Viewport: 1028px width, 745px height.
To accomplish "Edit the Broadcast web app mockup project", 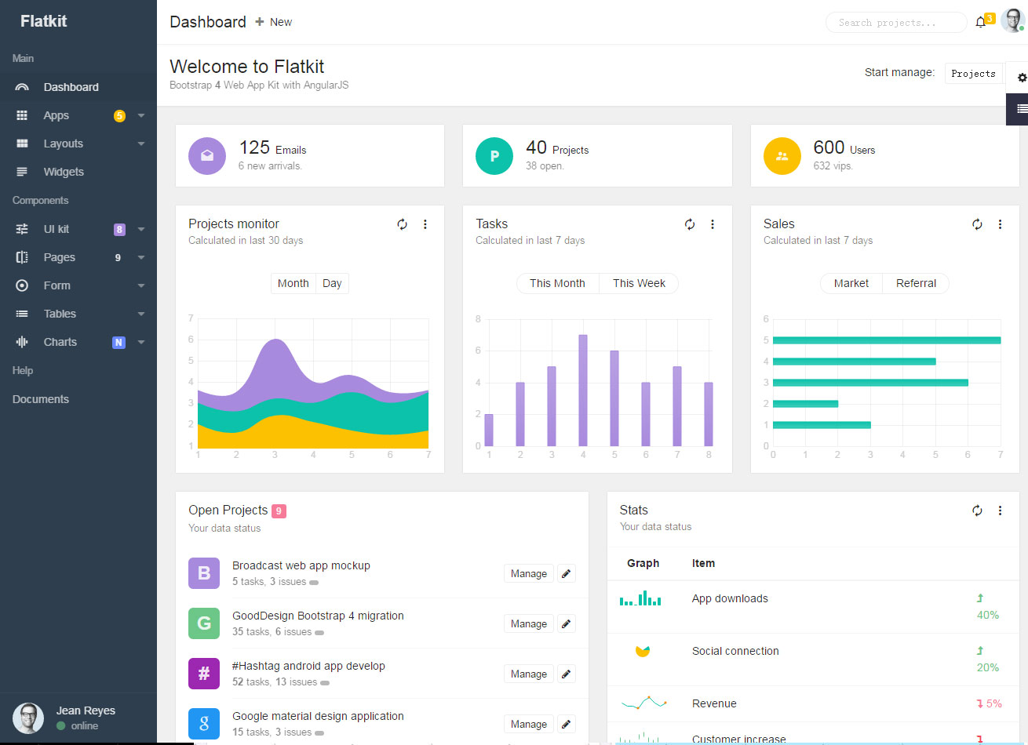I will pos(567,573).
